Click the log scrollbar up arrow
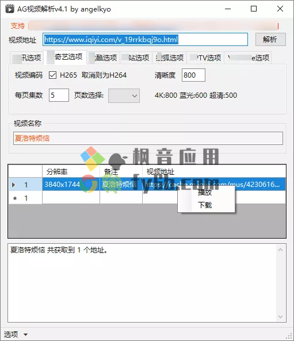Screen dimensions: 294x341 click(281, 250)
